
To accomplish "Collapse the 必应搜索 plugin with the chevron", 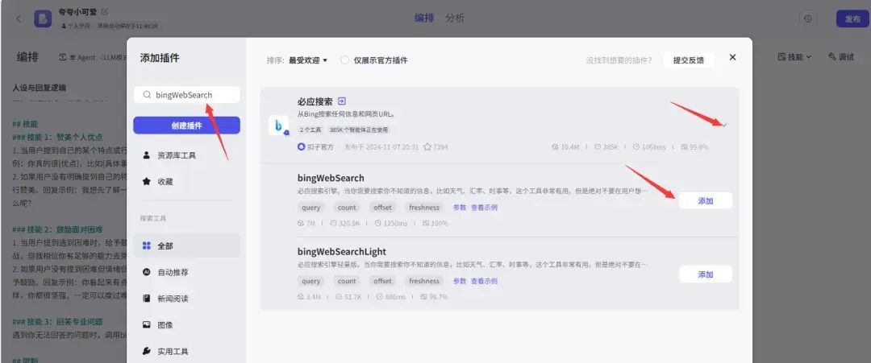I will click(724, 126).
